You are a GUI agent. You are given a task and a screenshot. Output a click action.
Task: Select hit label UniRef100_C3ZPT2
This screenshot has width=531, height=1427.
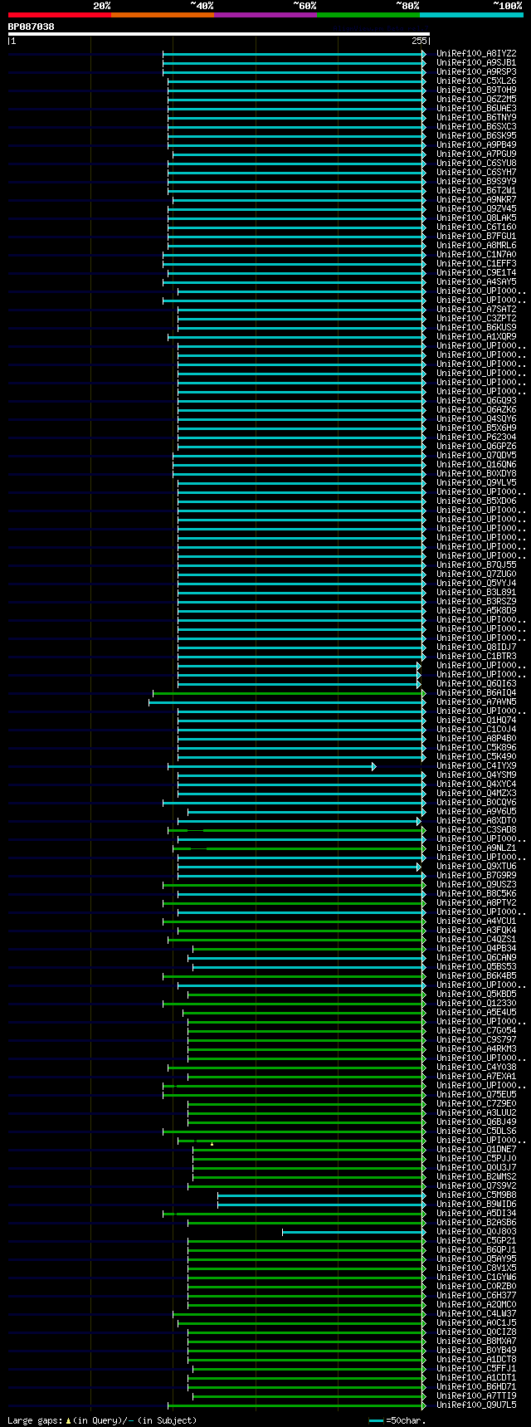coord(476,319)
